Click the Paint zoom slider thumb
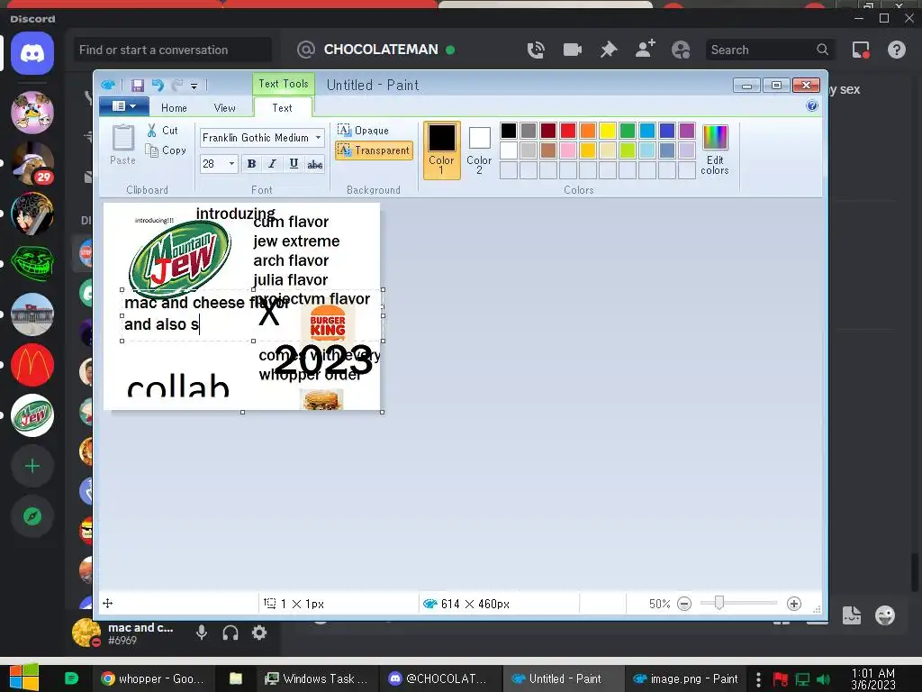 point(719,603)
